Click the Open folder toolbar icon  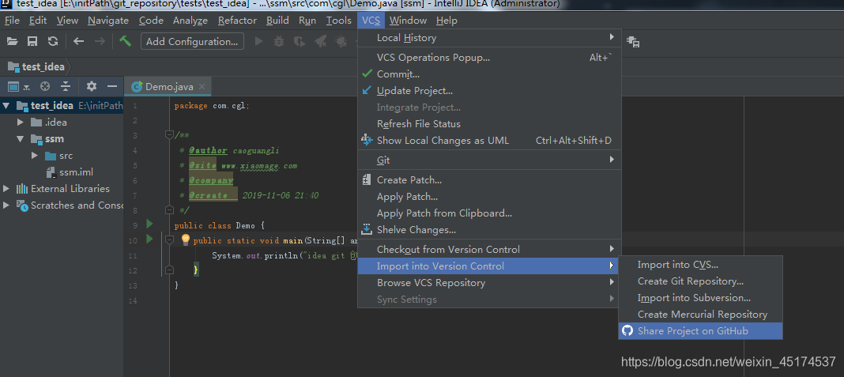click(x=12, y=41)
